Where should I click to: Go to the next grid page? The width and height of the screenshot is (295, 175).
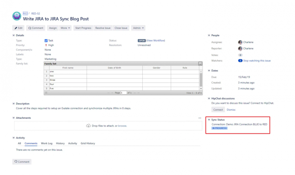[135, 93]
